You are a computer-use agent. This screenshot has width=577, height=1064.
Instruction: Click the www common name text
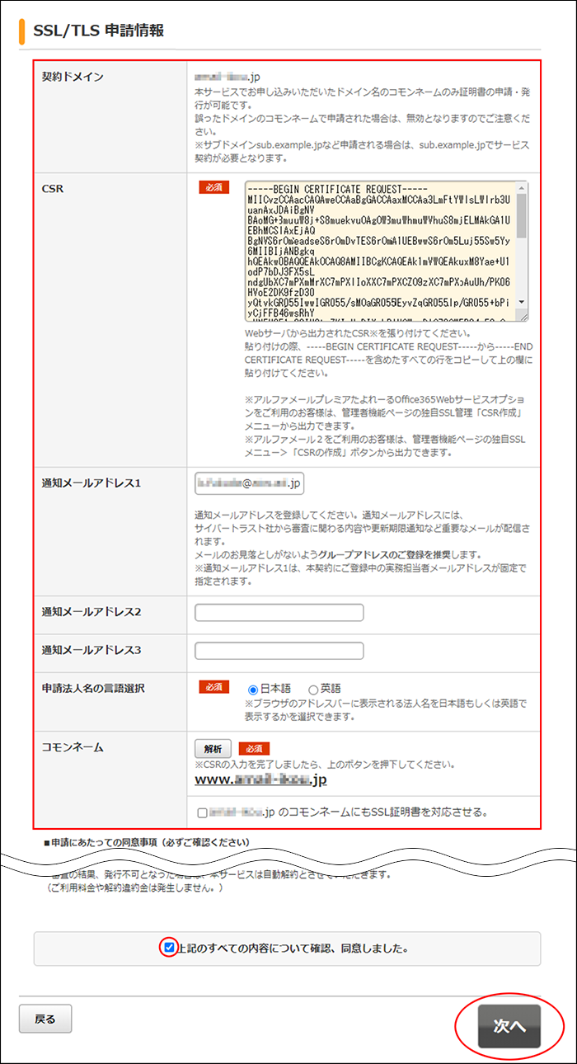260,779
